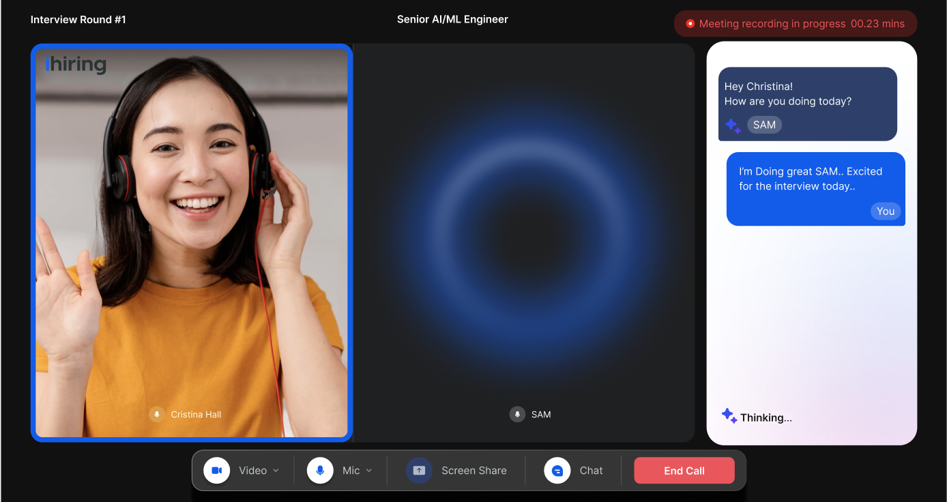
Task: Select the Screen Share icon
Action: point(419,470)
